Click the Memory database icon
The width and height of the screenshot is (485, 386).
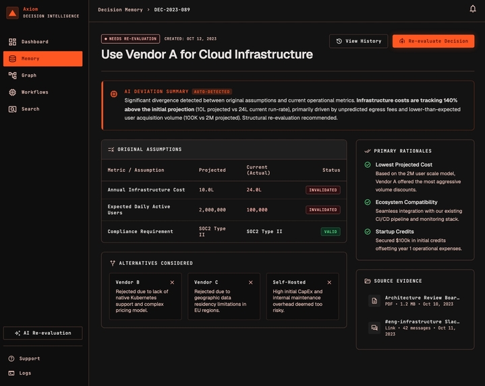(x=12, y=59)
